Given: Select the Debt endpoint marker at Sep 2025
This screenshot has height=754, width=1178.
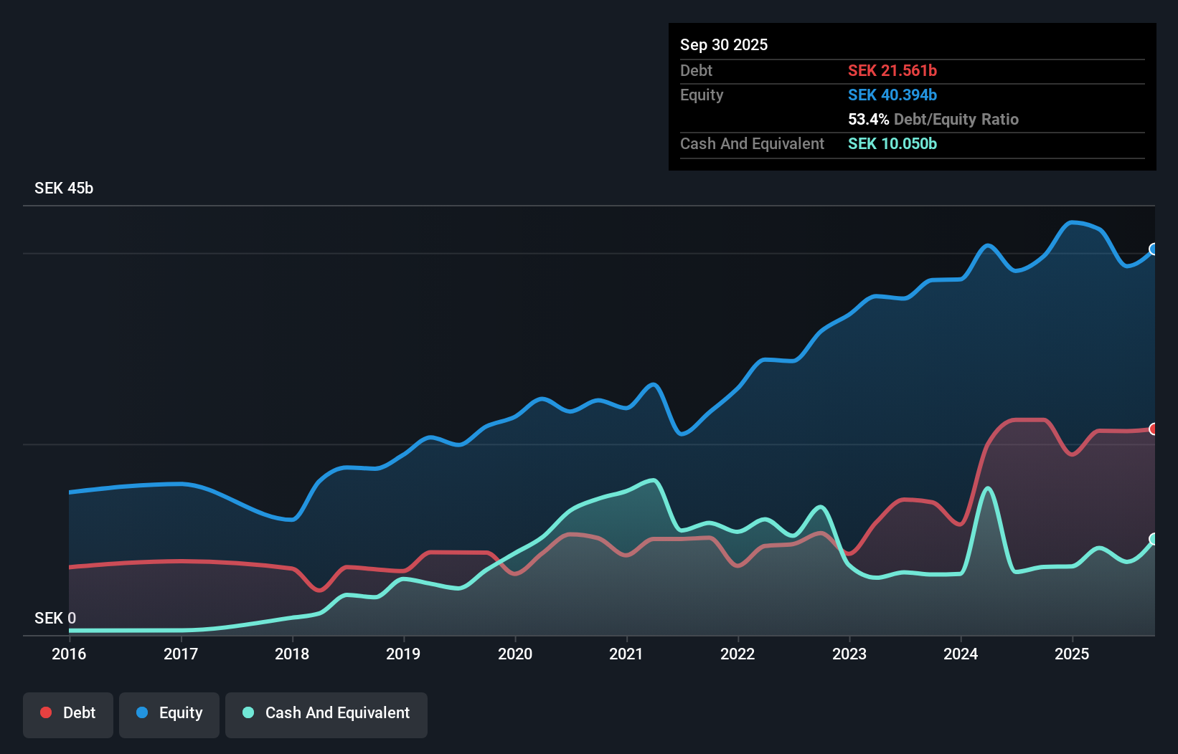Looking at the screenshot, I should pyautogui.click(x=1154, y=429).
